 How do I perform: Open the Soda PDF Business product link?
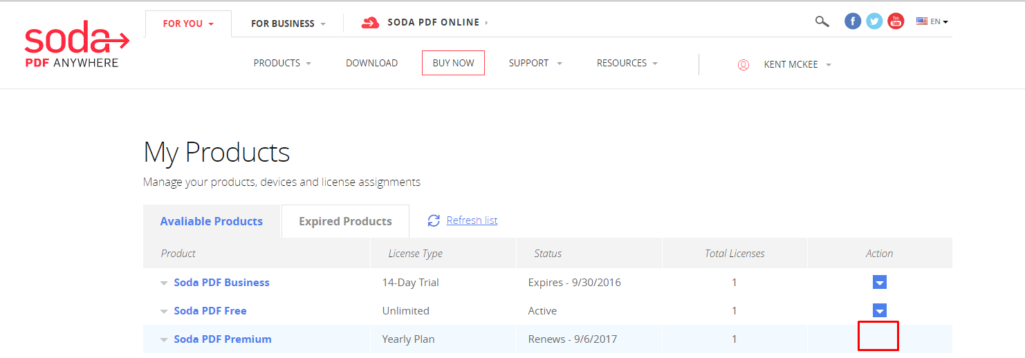tap(221, 282)
